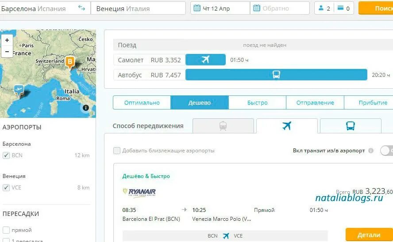
Task: Swap origin and destination with arrows icon
Action: 81,8
